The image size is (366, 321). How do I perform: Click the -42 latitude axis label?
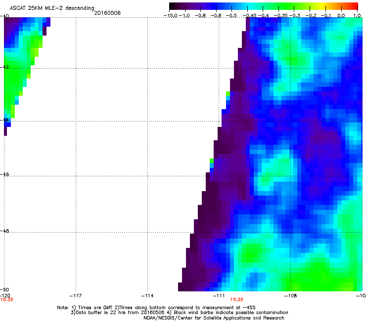click(x=4, y=67)
